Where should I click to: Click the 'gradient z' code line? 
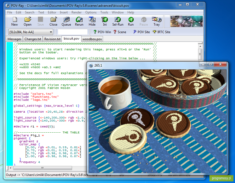[x=29, y=141]
